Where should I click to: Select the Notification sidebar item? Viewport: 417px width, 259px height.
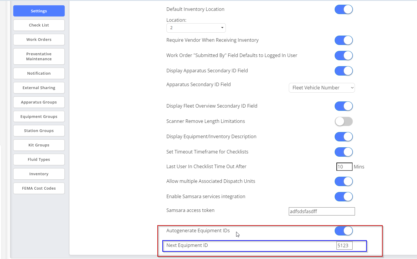pyautogui.click(x=39, y=73)
